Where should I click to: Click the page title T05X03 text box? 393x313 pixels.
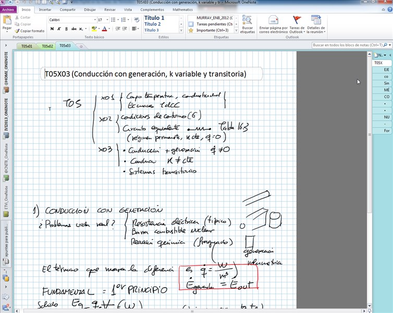pyautogui.click(x=151, y=74)
